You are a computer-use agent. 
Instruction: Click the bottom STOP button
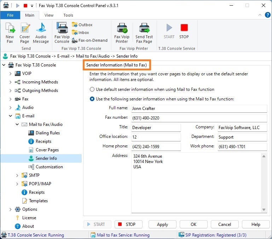click(x=128, y=225)
